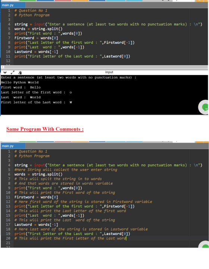Click the prompt line 'Enter a sentence' in console

69,77
